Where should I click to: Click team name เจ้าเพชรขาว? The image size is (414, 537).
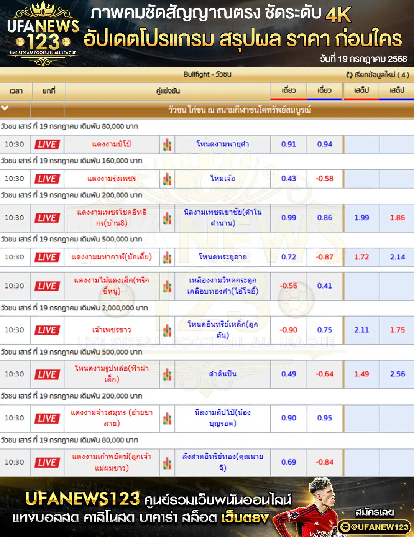pyautogui.click(x=111, y=330)
